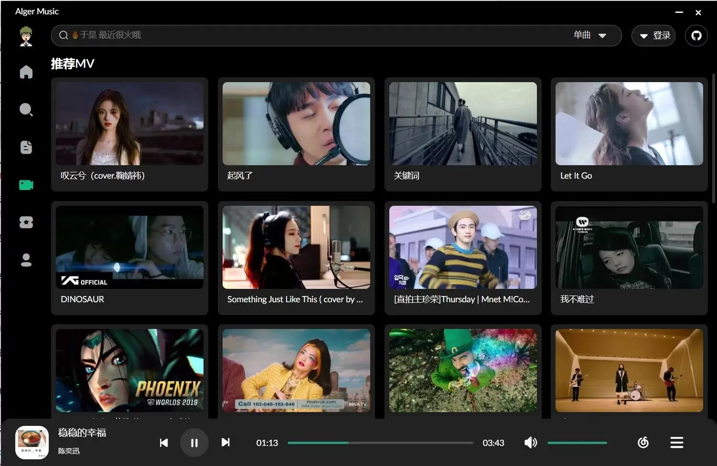This screenshot has height=466, width=717.
Task: Open the user profile icon in sidebar
Action: (26, 260)
